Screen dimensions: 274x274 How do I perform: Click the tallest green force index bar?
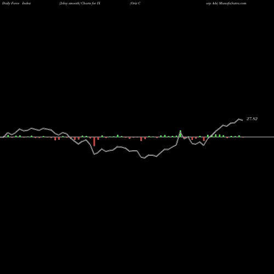180,134
